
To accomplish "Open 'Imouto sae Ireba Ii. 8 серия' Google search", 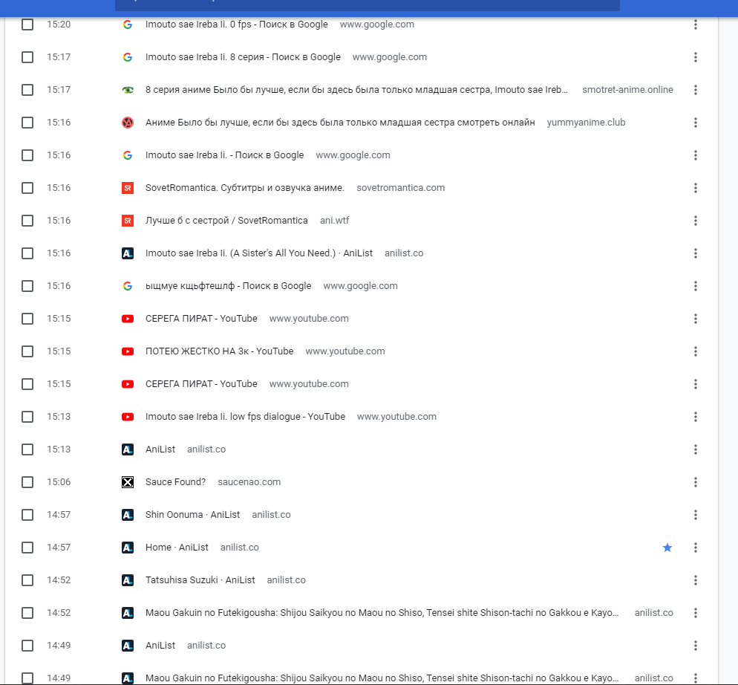I will click(243, 57).
